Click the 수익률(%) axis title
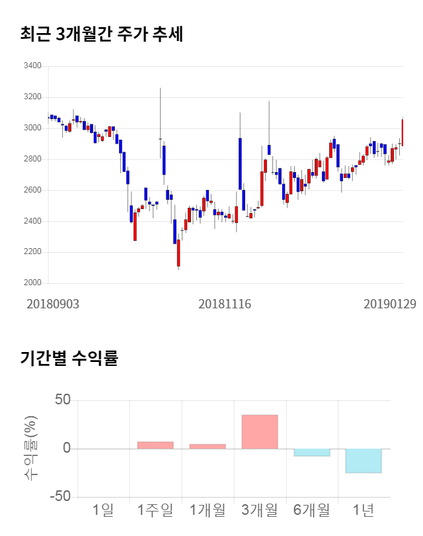Image resolution: width=423 pixels, height=536 pixels. (x=32, y=448)
